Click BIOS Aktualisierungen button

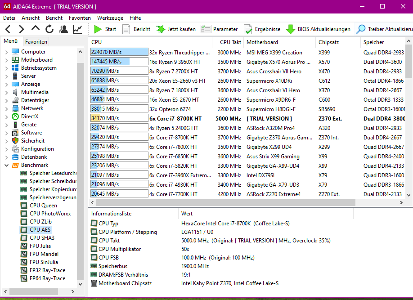(318, 29)
